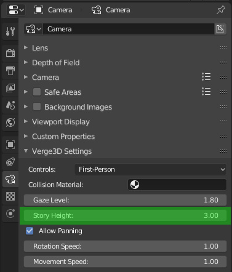Open the Object properties tab
The width and height of the screenshot is (232, 272).
click(10, 145)
